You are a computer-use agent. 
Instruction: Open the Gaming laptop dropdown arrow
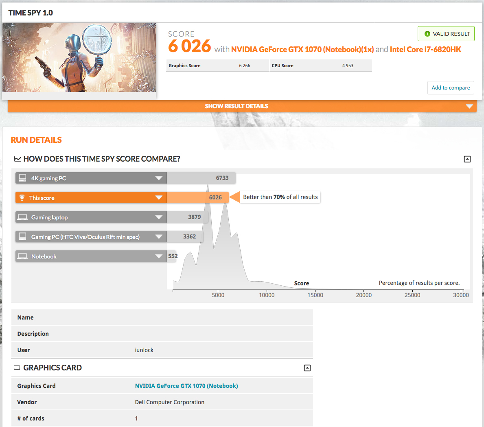click(x=159, y=217)
